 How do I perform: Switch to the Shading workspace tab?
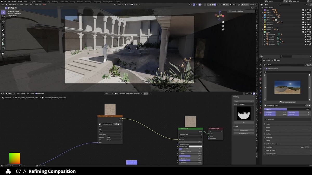point(72,2)
